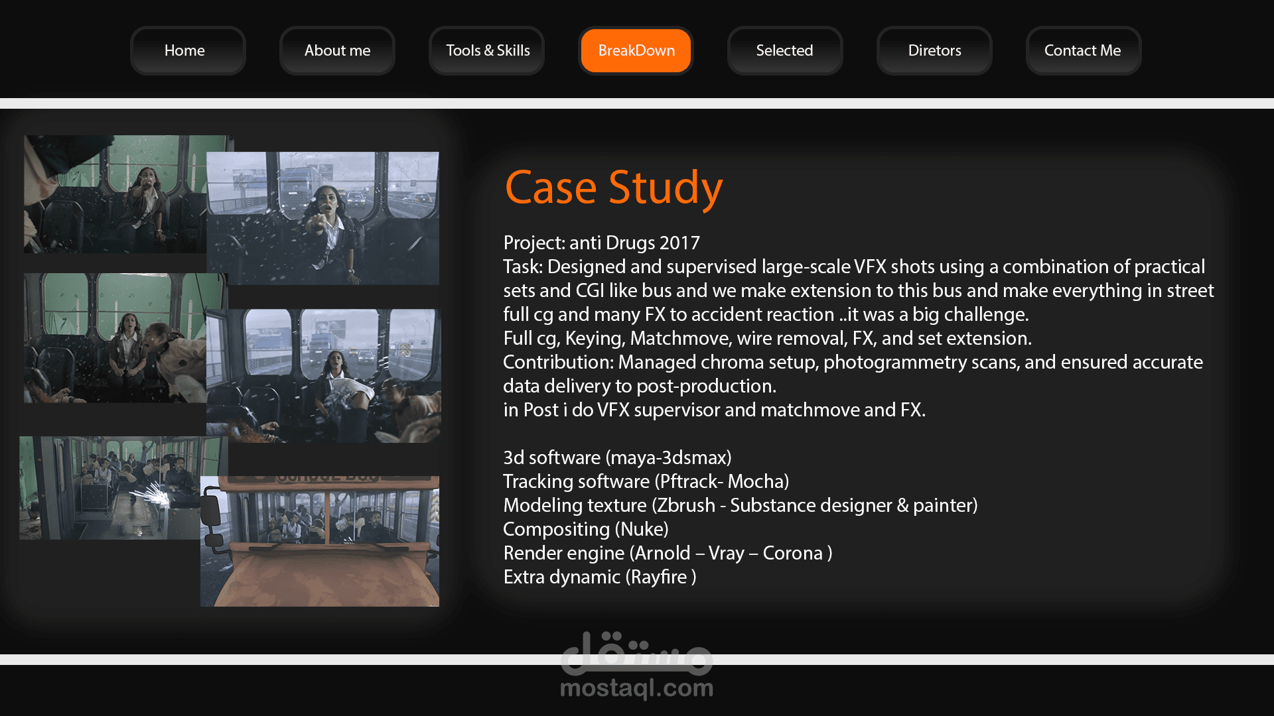View the orange school bus exterior image
Viewport: 1274px width, 716px height.
[x=320, y=541]
